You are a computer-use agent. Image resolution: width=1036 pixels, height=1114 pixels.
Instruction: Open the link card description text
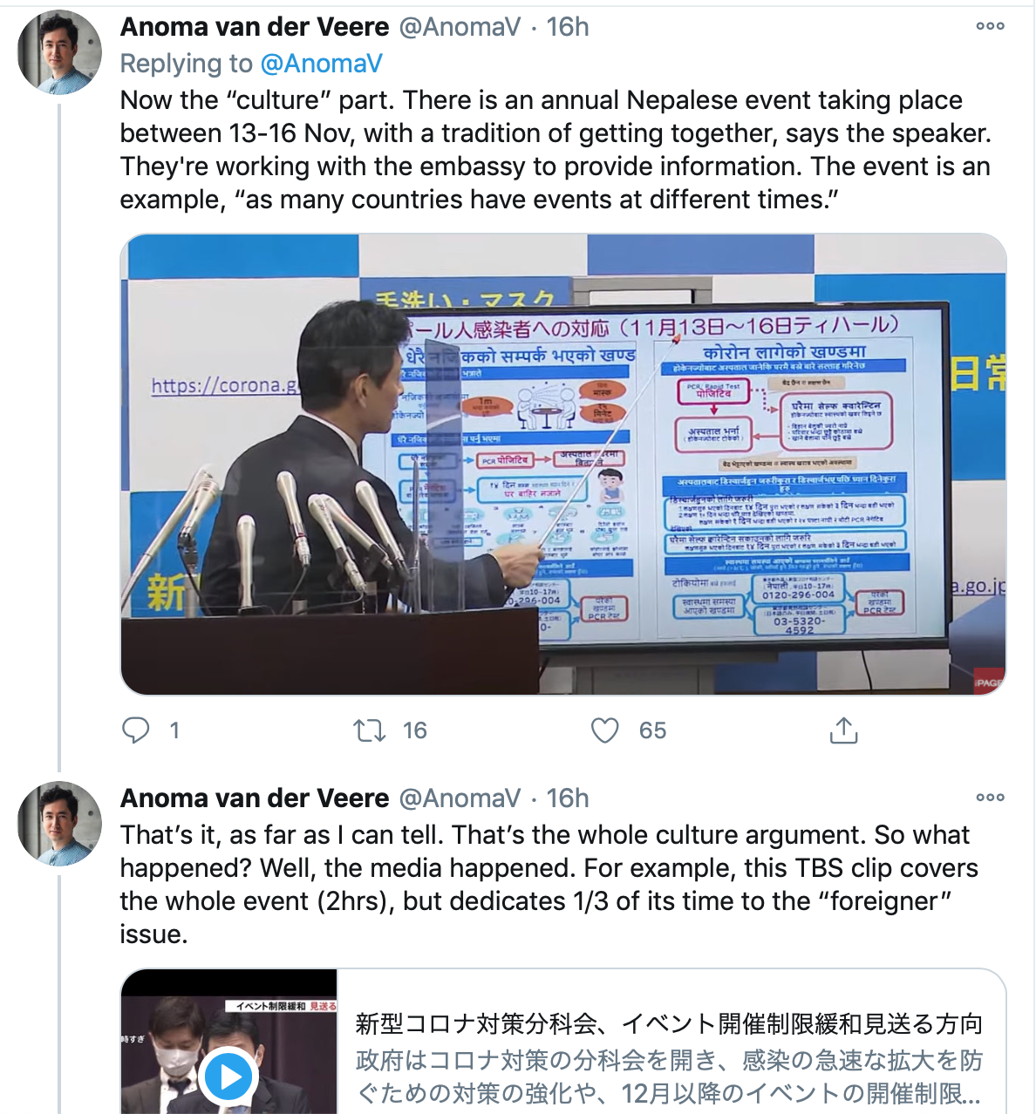pyautogui.click(x=669, y=1077)
